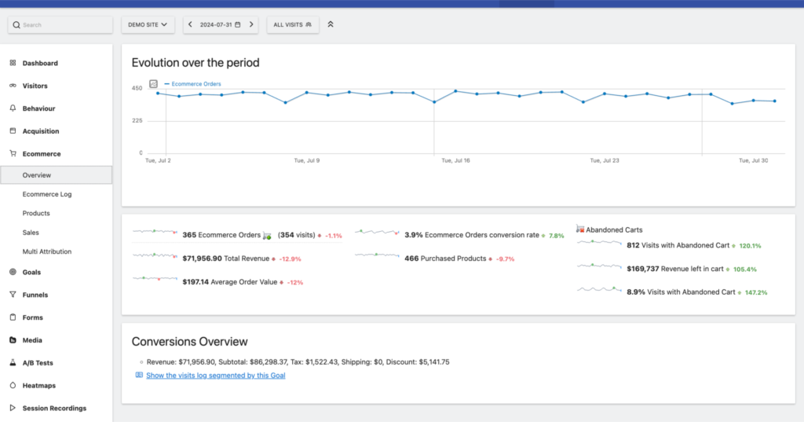Collapse the top controls with double chevron

[331, 25]
